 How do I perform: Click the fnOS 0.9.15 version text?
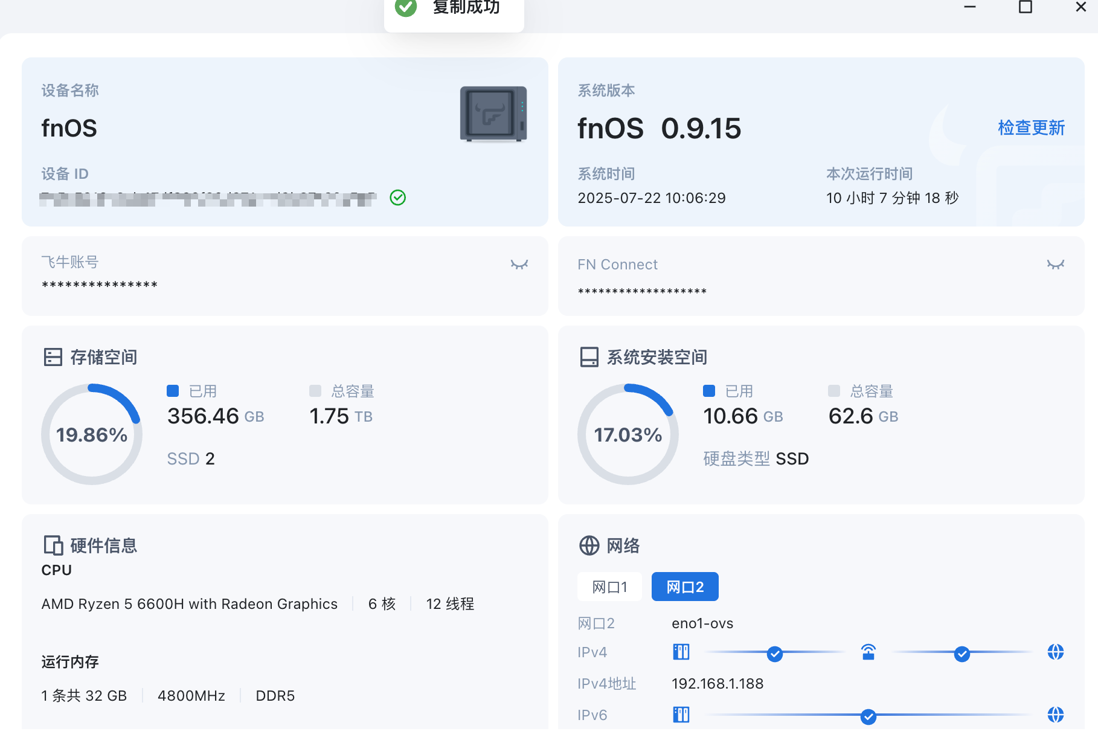pos(659,129)
